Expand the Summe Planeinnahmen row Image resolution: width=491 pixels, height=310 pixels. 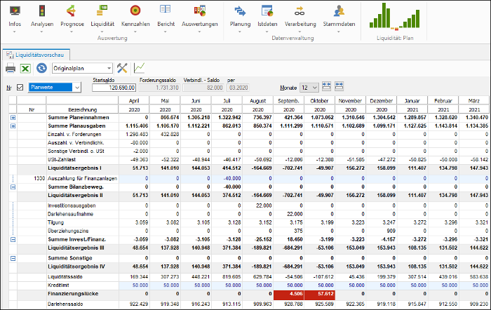(x=13, y=117)
